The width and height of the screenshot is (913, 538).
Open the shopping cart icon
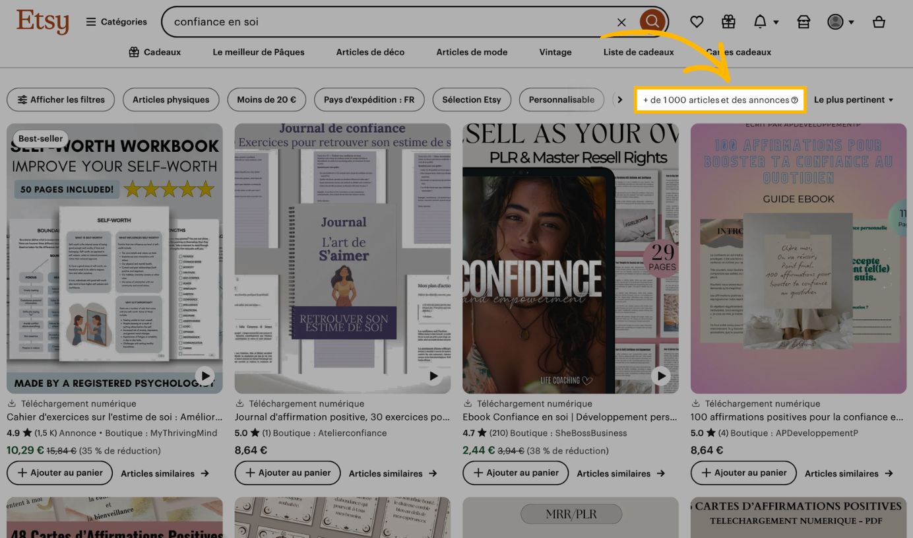click(879, 22)
